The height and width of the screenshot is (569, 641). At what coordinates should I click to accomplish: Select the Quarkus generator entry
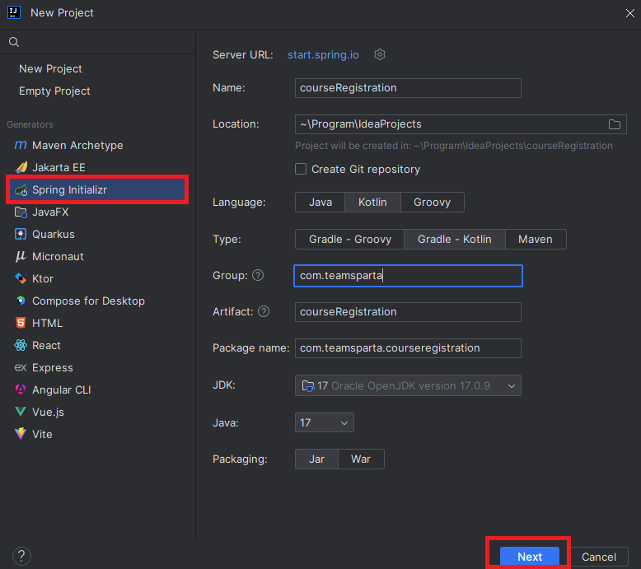coord(97,234)
